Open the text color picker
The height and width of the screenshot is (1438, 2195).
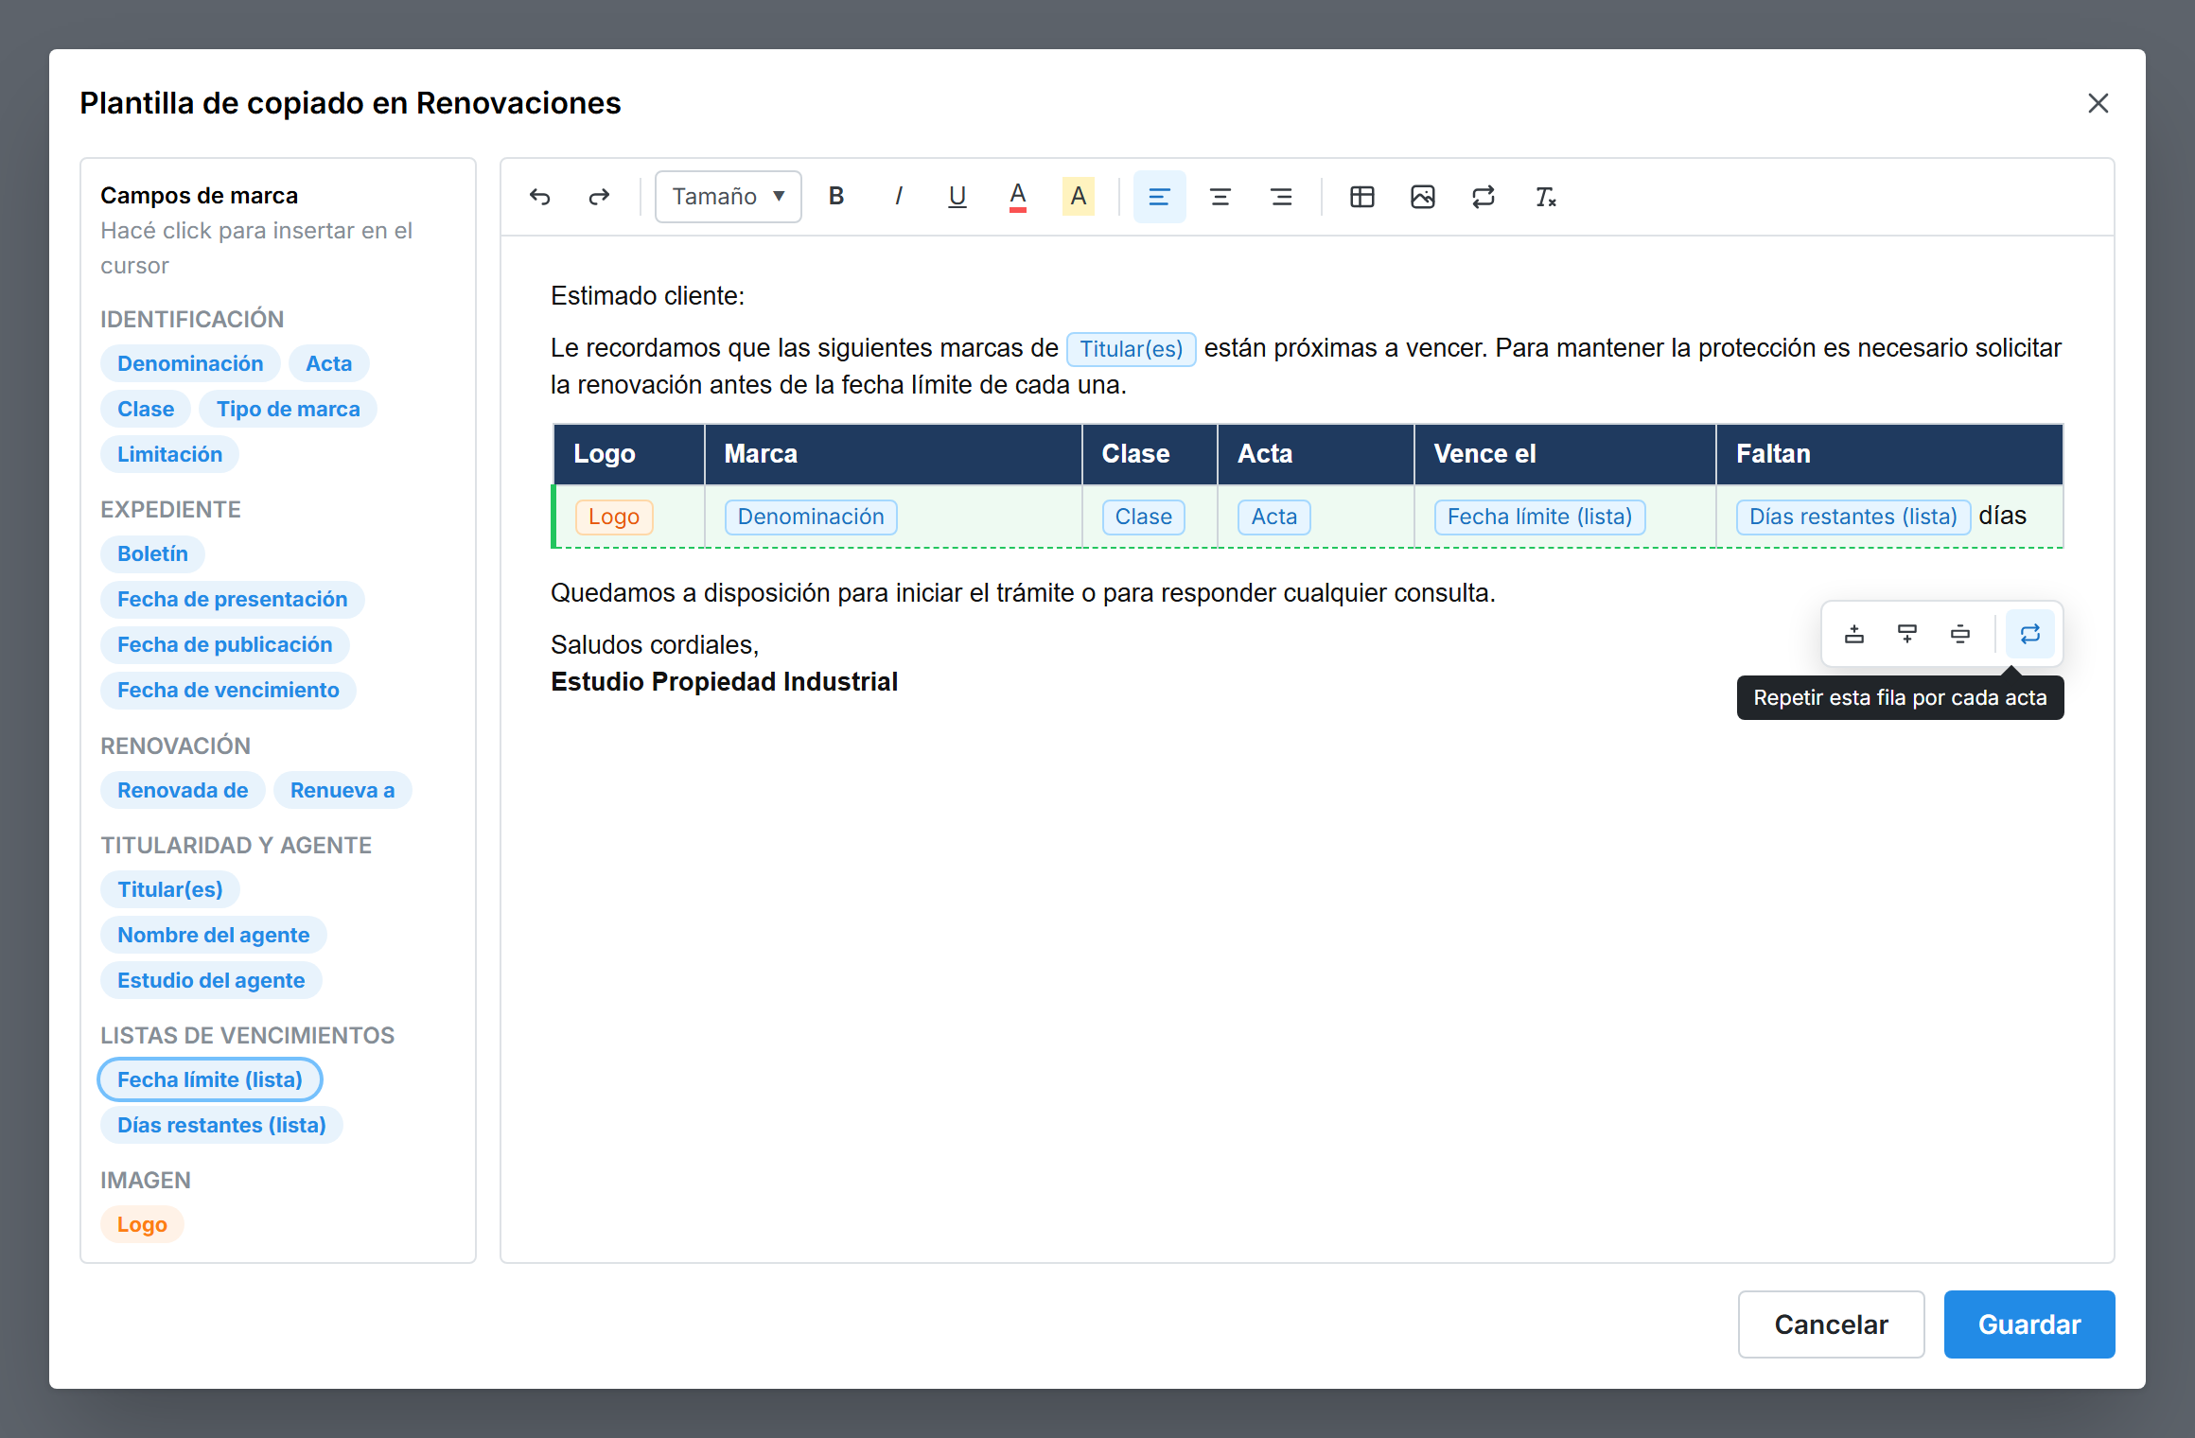pyautogui.click(x=1018, y=197)
